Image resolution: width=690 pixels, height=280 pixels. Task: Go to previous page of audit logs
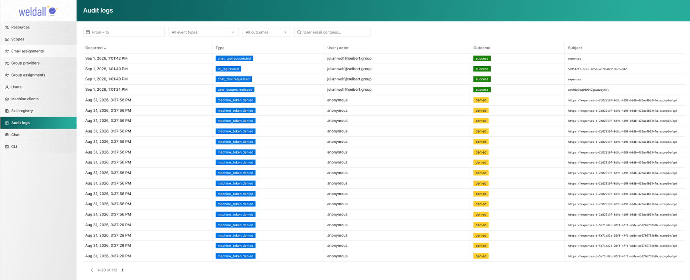[x=92, y=270]
